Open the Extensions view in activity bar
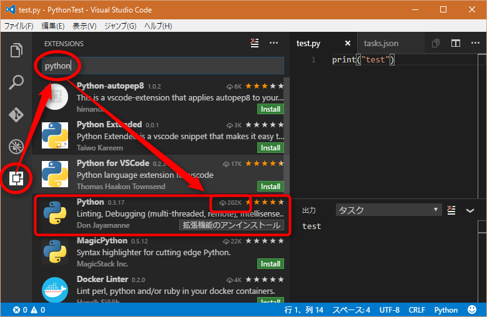Image resolution: width=487 pixels, height=317 pixels. (x=16, y=178)
